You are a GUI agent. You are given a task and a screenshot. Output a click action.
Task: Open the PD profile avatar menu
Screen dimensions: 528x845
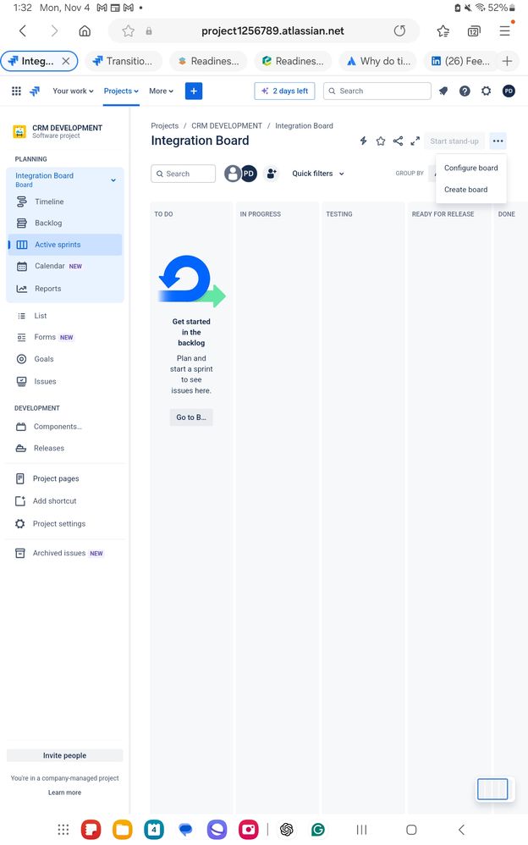(509, 91)
